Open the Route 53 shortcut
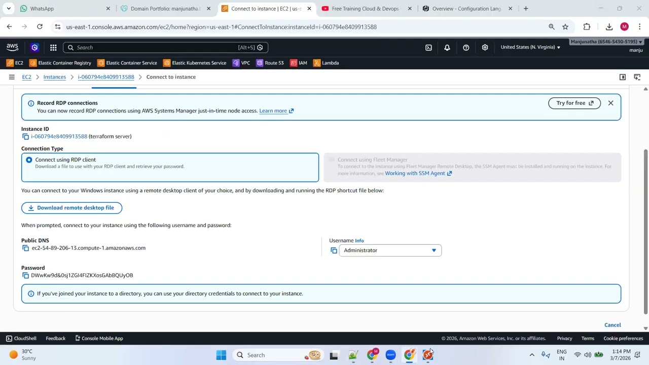This screenshot has height=365, width=649. [270, 63]
